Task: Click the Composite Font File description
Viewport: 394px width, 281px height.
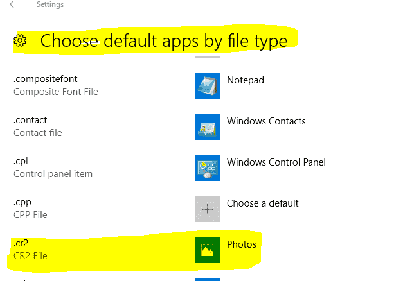Action: [x=56, y=92]
